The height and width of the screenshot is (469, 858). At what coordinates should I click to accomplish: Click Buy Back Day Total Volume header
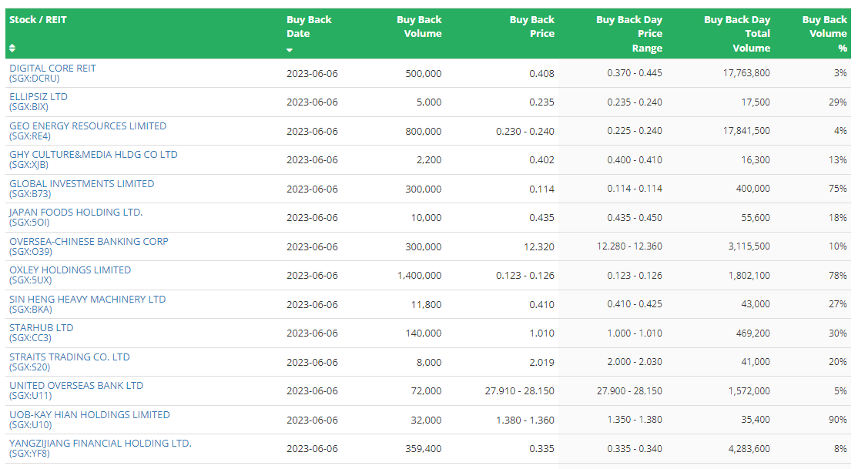tap(736, 33)
